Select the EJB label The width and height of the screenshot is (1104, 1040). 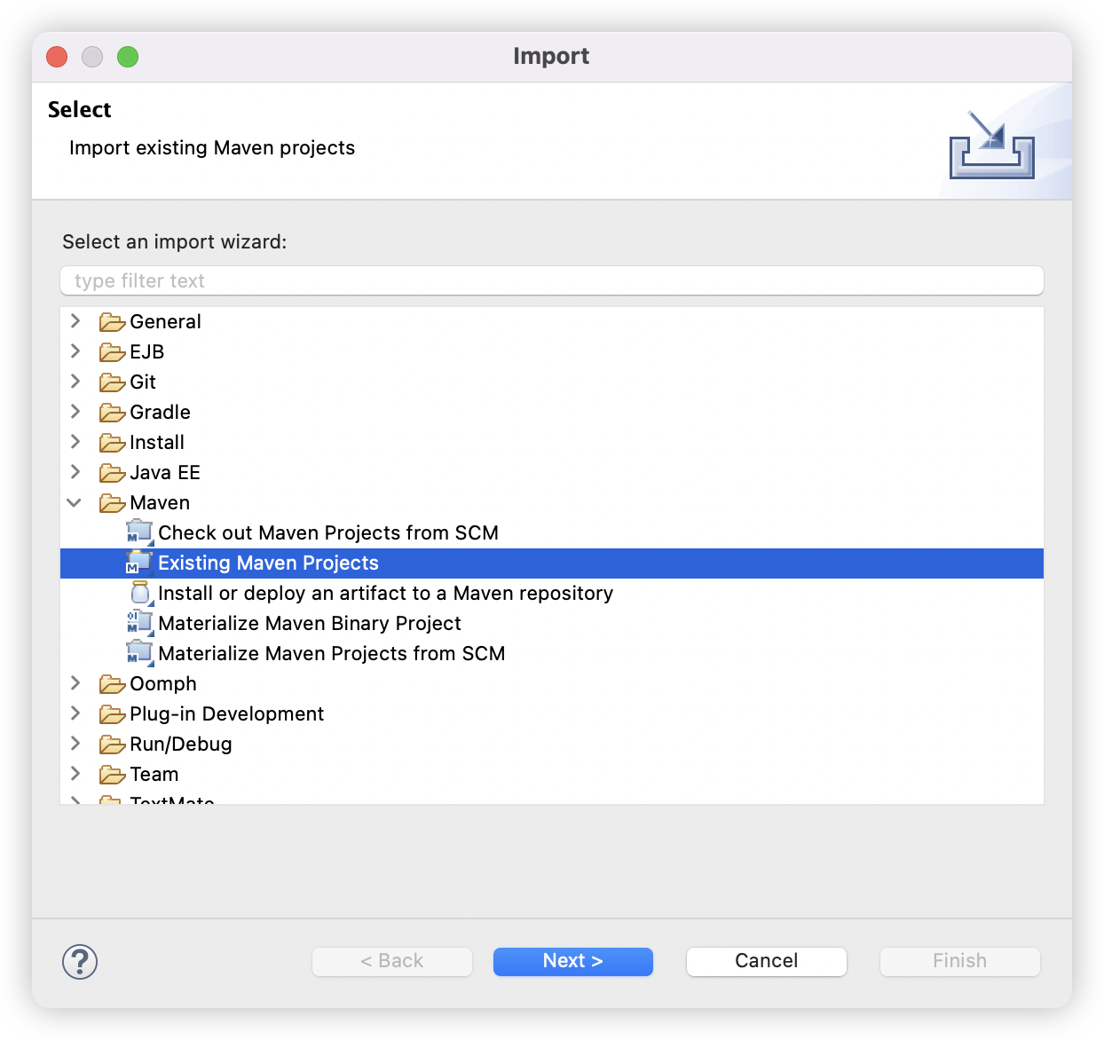pos(147,352)
